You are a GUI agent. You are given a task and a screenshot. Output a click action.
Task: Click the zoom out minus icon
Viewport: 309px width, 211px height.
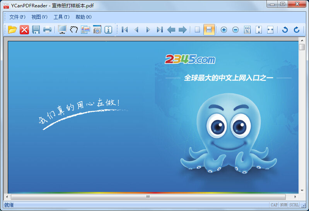tap(235, 30)
